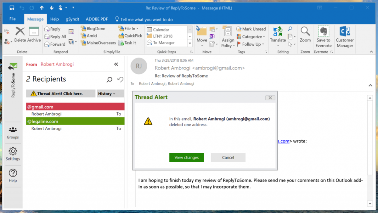Open the Follow Up flag dropdown
Image resolution: width=378 pixels, height=213 pixels.
tap(250, 44)
